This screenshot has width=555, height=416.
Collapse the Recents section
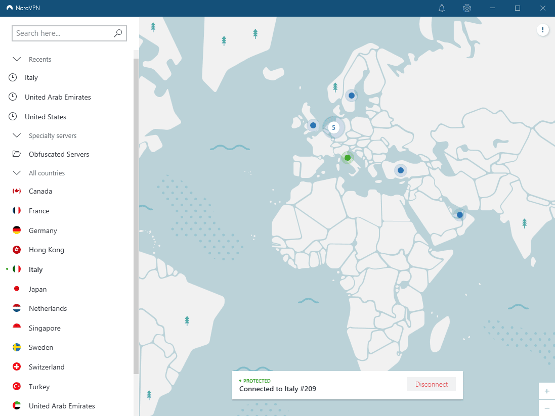coord(16,59)
